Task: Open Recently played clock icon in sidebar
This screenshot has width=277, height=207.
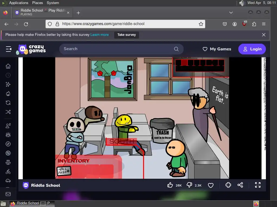Action: coord(8,75)
